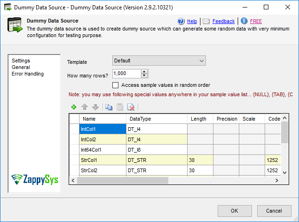Select the StrCol1 name cell
This screenshot has width=299, height=222.
pyautogui.click(x=102, y=160)
